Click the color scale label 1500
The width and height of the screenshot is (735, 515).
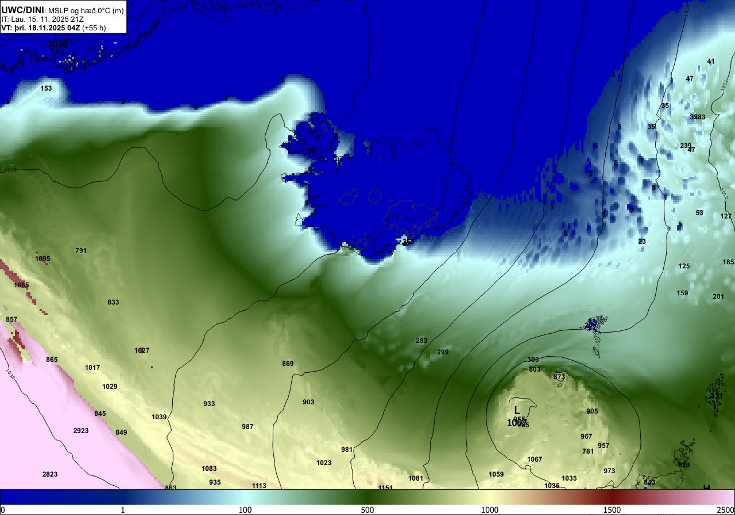tap(612, 510)
